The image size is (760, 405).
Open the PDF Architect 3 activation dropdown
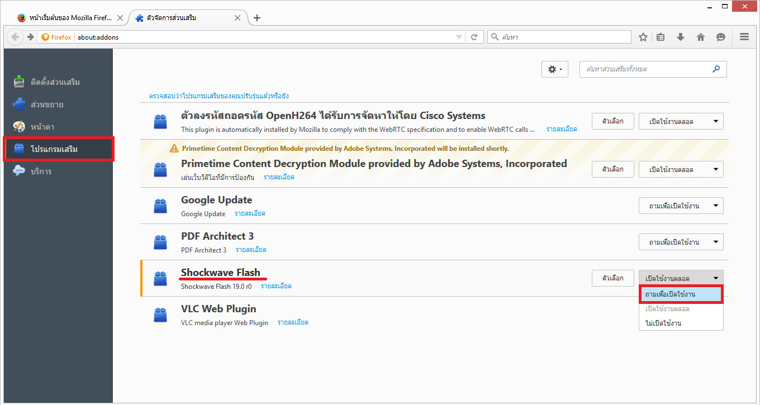pos(681,242)
